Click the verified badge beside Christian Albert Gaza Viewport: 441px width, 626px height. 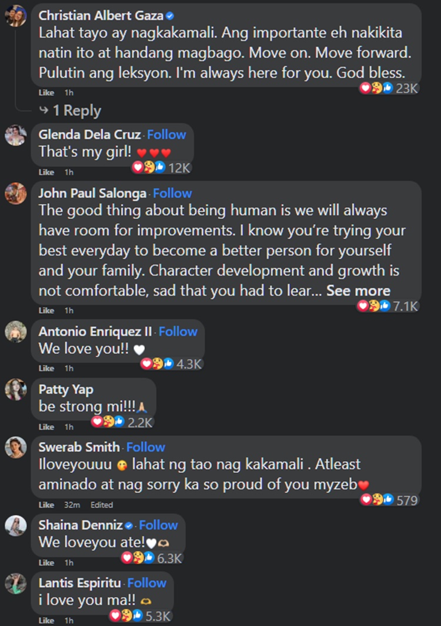pyautogui.click(x=170, y=16)
